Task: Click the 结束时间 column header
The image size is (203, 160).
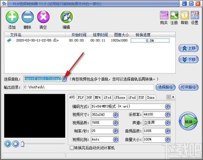Action: pyautogui.click(x=98, y=35)
